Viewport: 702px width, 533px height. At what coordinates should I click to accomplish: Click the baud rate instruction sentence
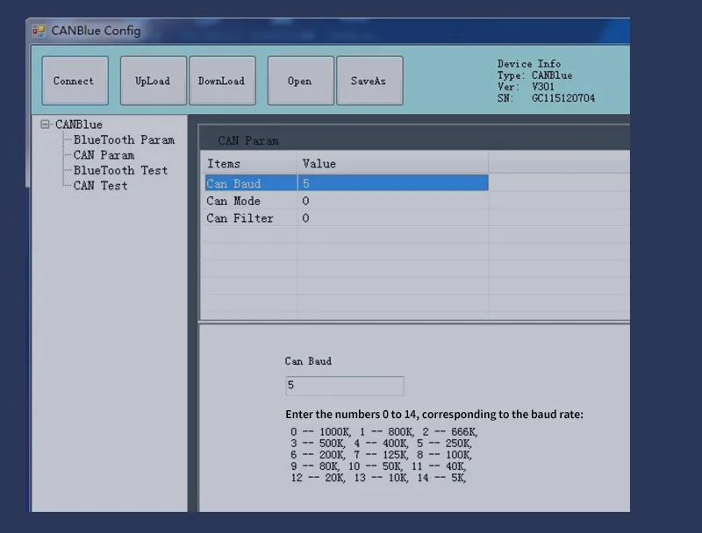click(434, 415)
